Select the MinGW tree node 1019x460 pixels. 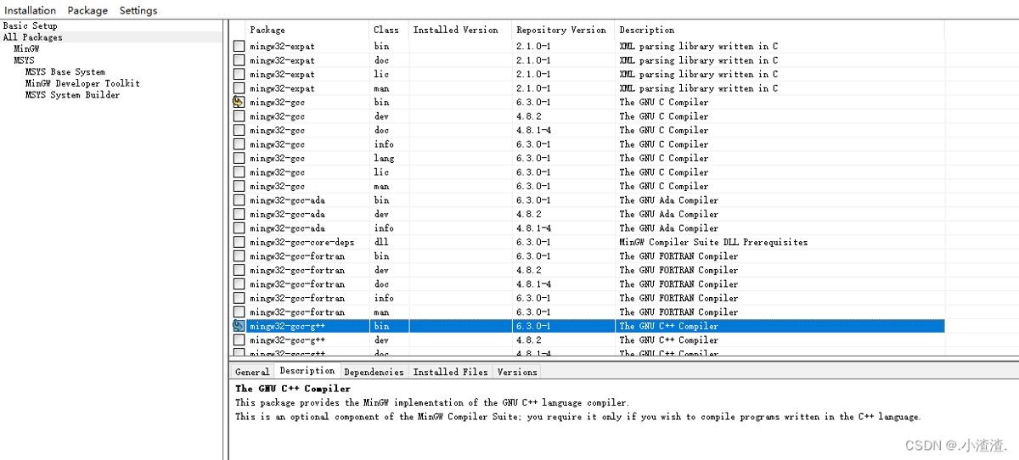tap(26, 49)
